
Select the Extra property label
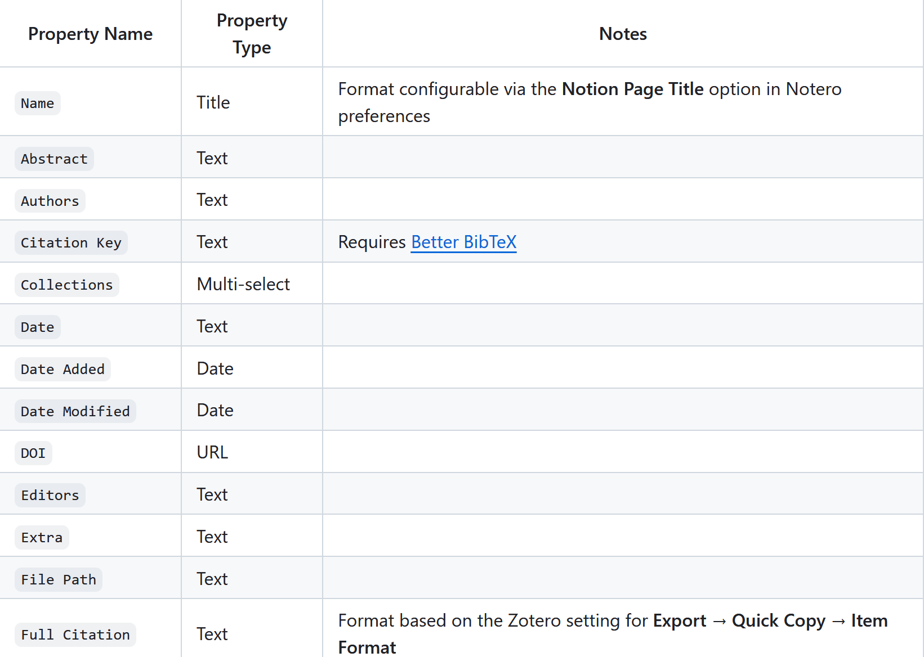click(42, 537)
